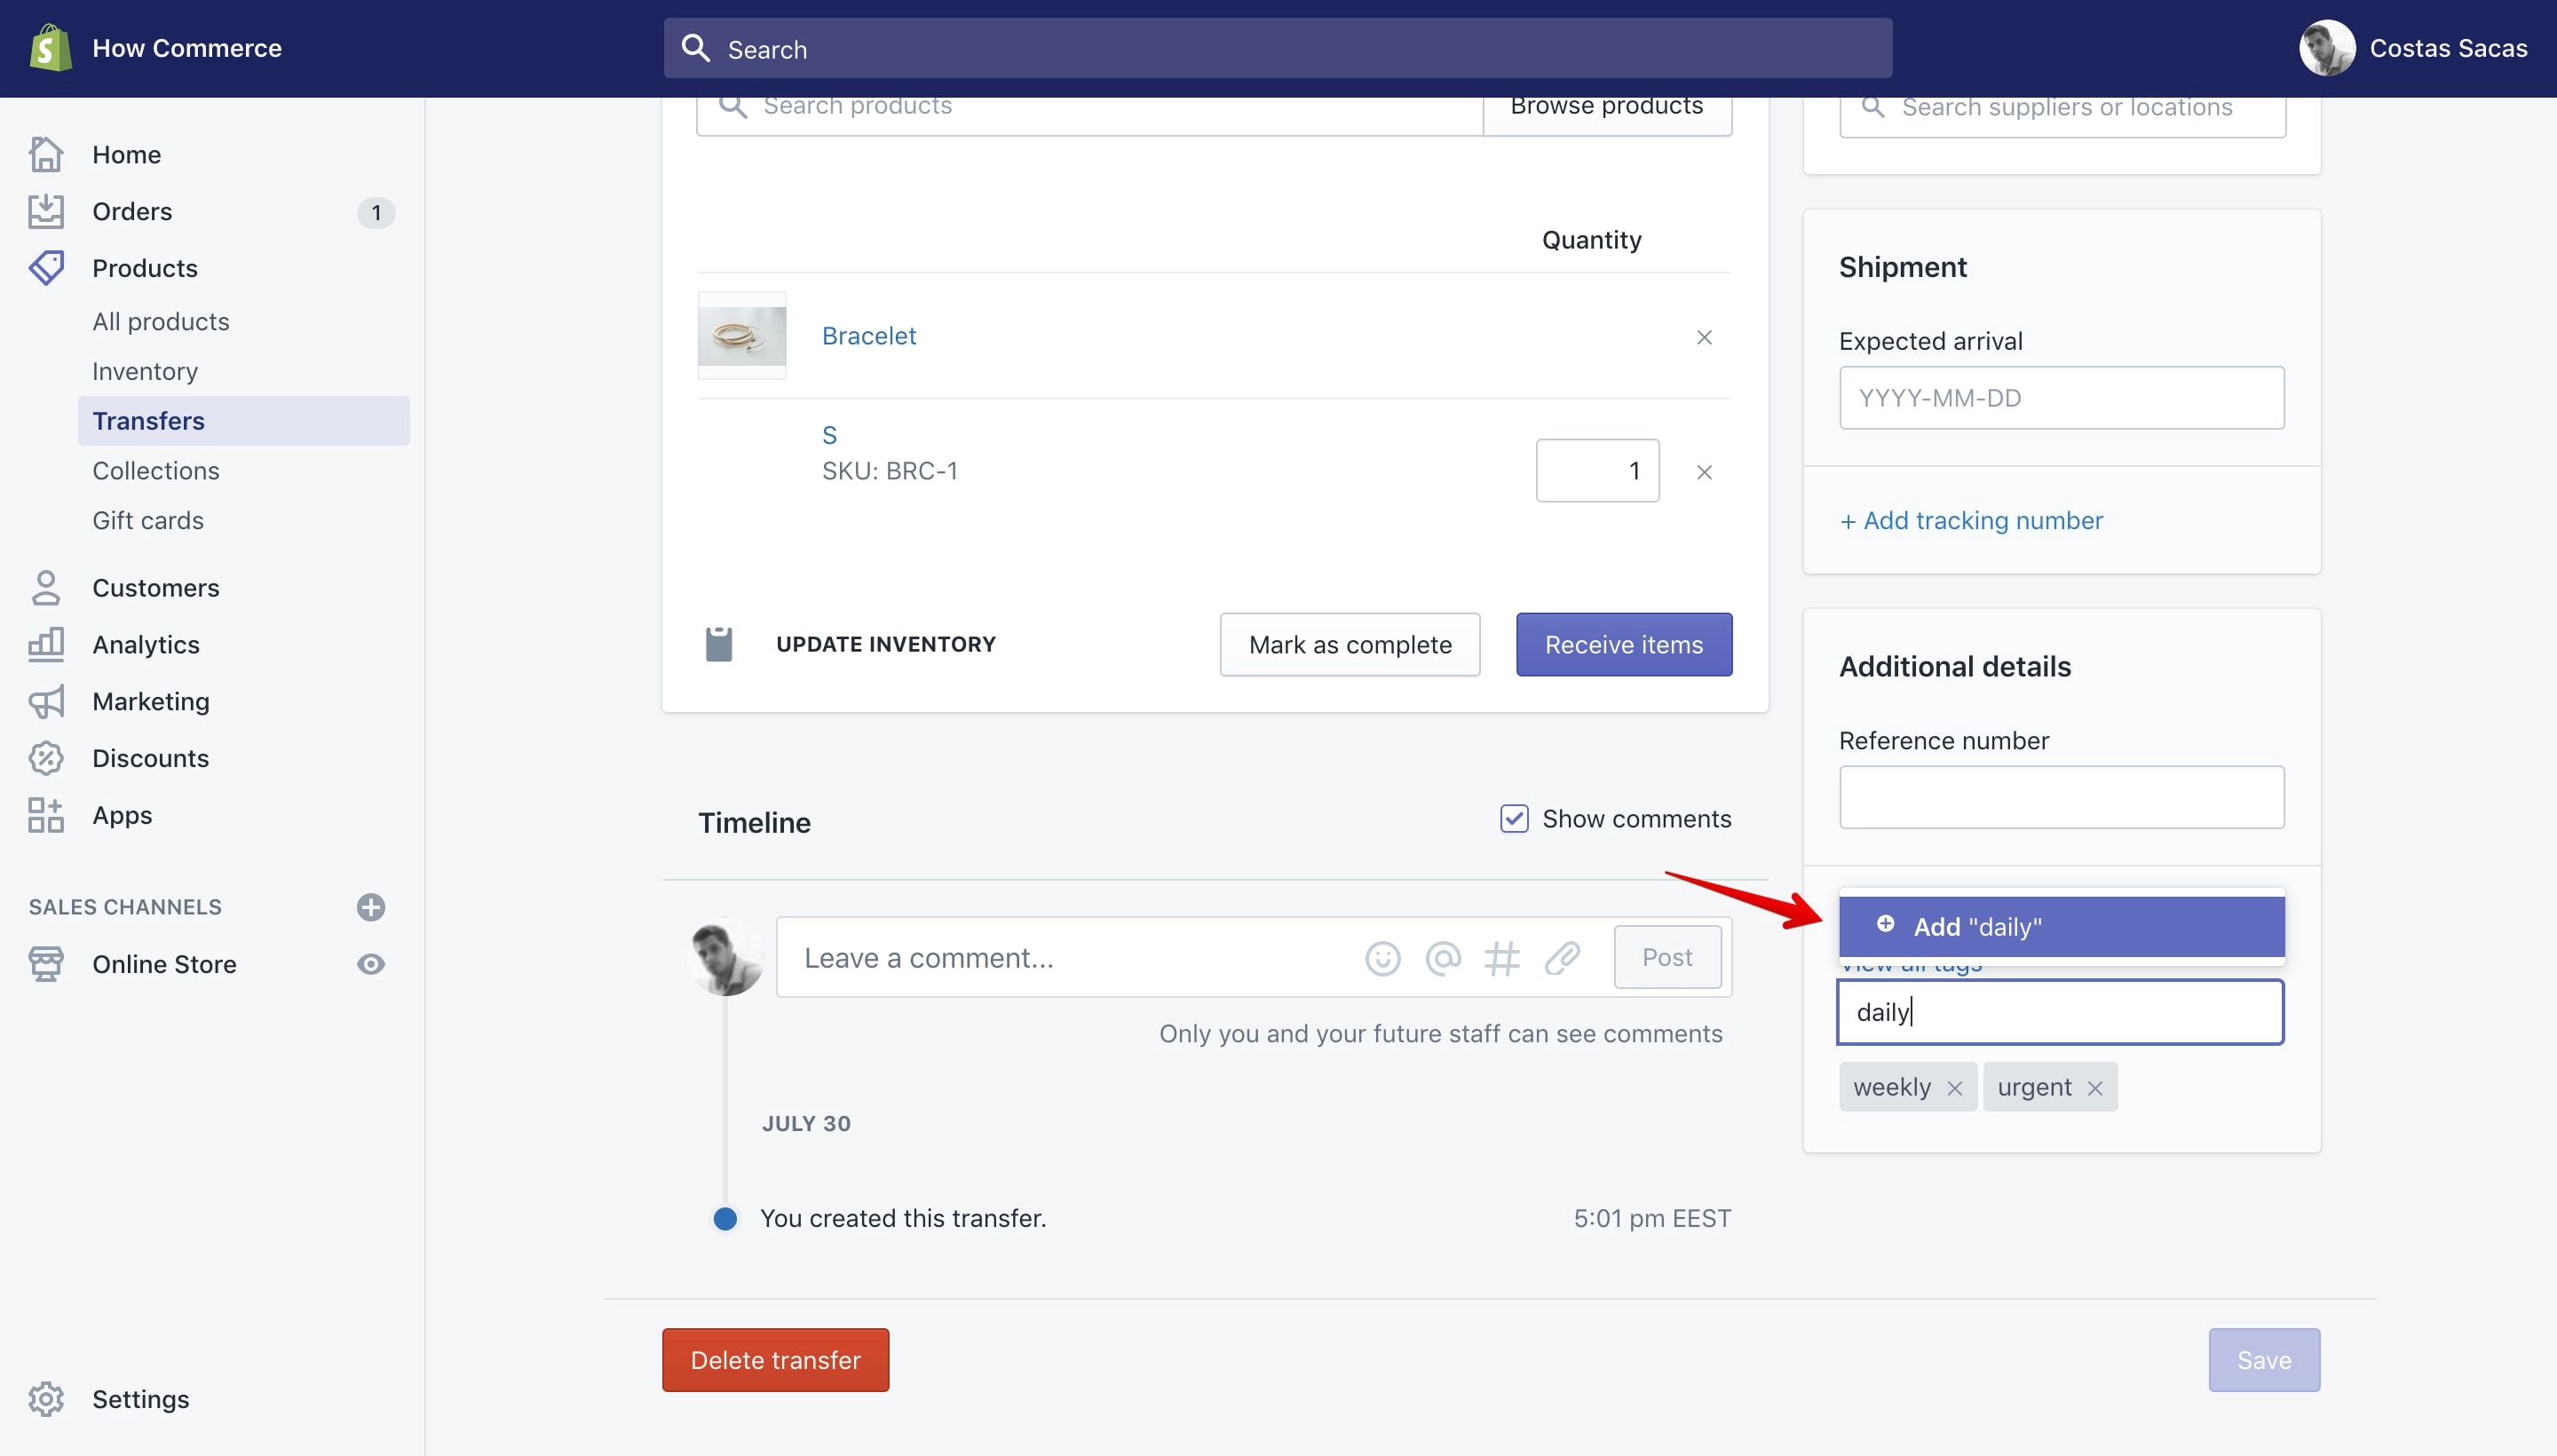2557x1456 pixels.
Task: View online store with eye icon
Action: tap(371, 964)
